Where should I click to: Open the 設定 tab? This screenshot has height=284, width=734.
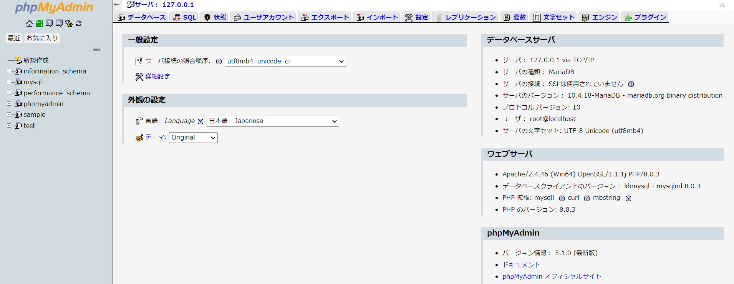(416, 17)
